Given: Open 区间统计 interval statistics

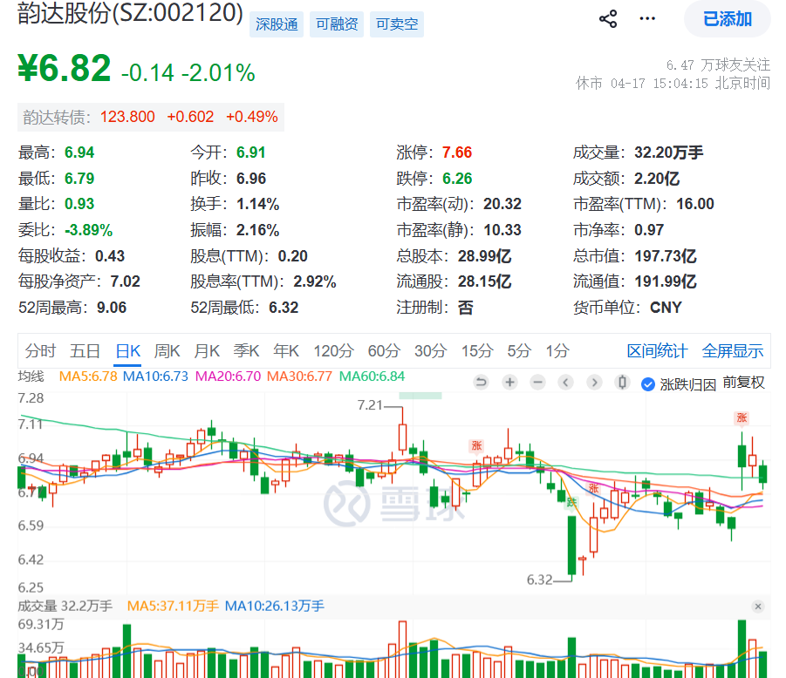Looking at the screenshot, I should point(657,351).
